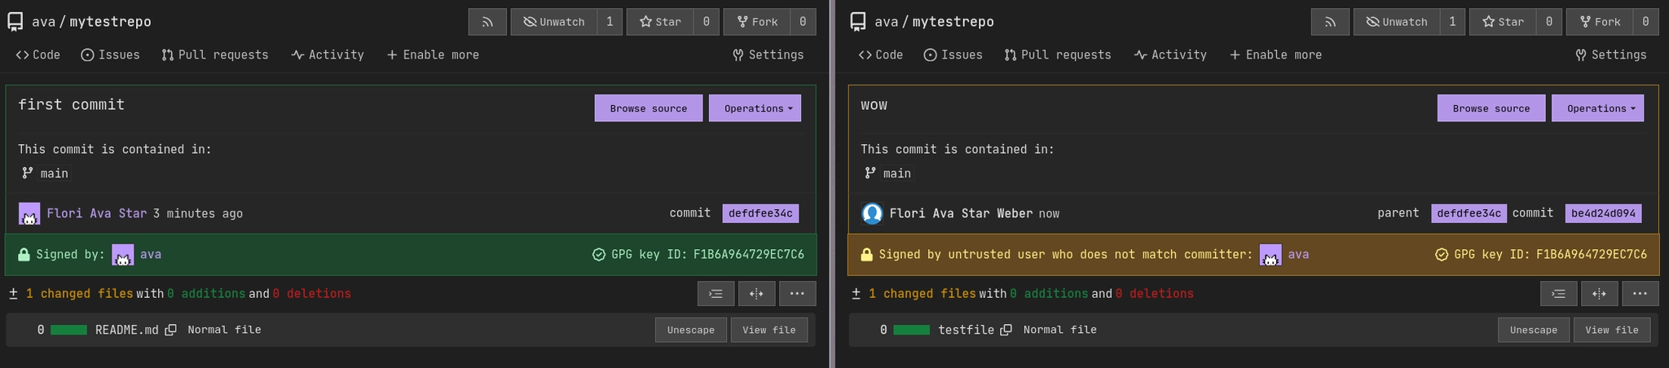Image resolution: width=1669 pixels, height=368 pixels.
Task: Unwatch the repo in right panel
Action: [x=1397, y=22]
